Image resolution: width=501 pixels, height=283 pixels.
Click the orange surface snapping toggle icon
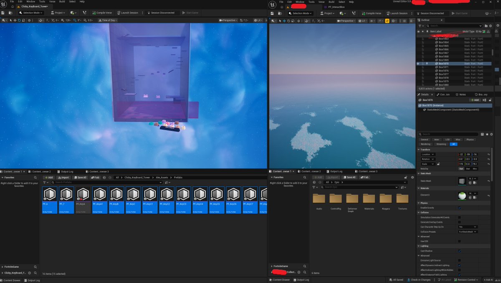pos(387,20)
